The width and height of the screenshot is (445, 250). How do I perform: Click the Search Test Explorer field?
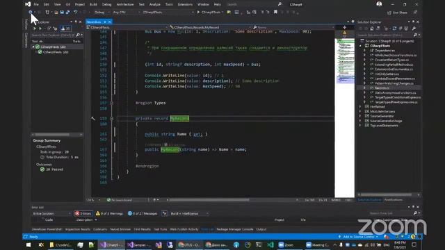54,35
